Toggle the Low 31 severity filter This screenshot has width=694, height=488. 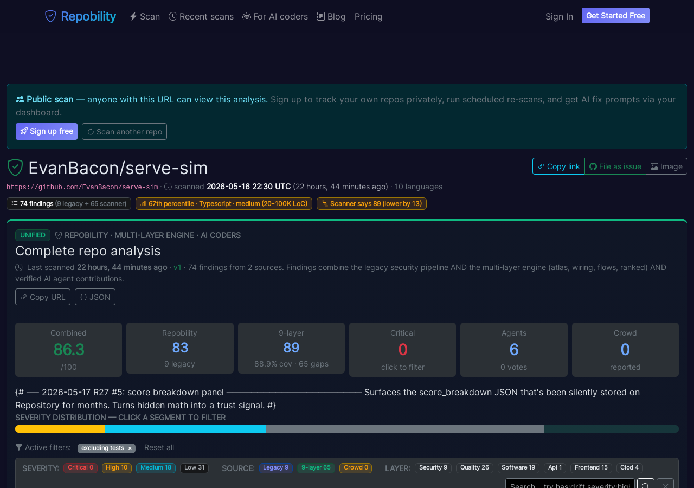pyautogui.click(x=194, y=468)
